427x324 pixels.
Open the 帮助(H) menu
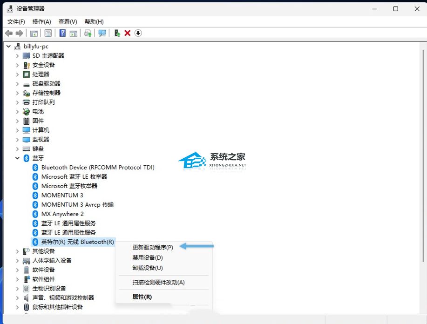[x=94, y=22]
